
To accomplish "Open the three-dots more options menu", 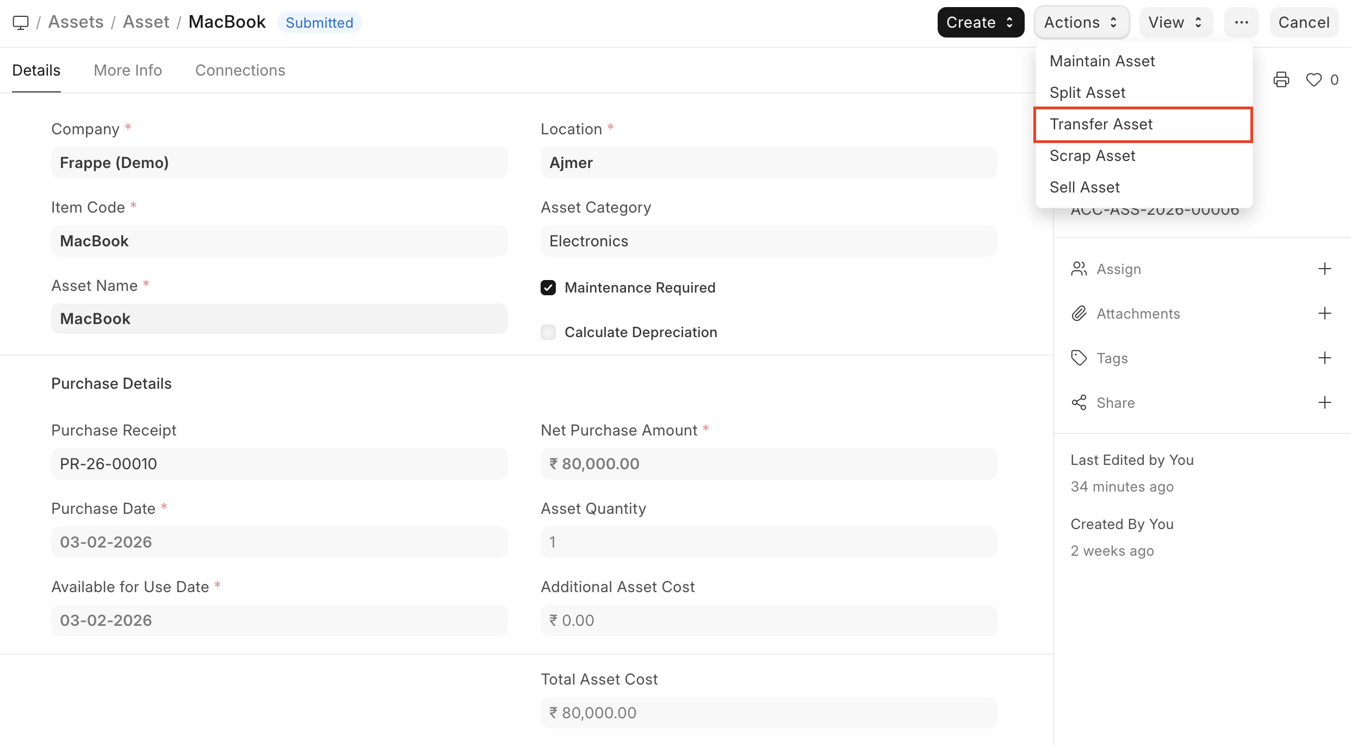I will [x=1242, y=22].
